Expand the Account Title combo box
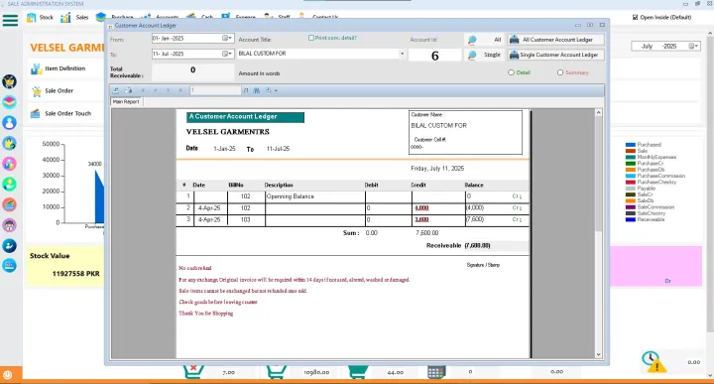The width and height of the screenshot is (714, 384). pos(402,54)
